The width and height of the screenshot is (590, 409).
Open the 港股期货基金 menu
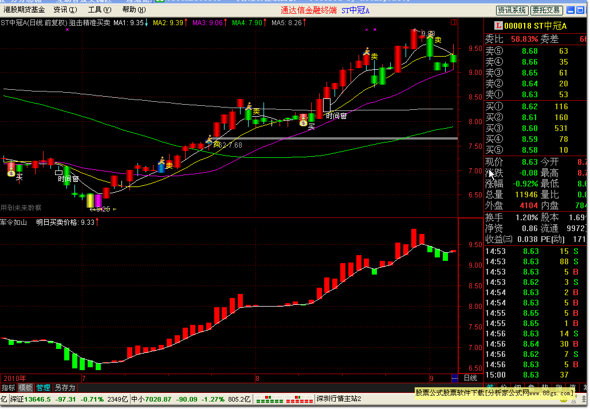[x=24, y=10]
